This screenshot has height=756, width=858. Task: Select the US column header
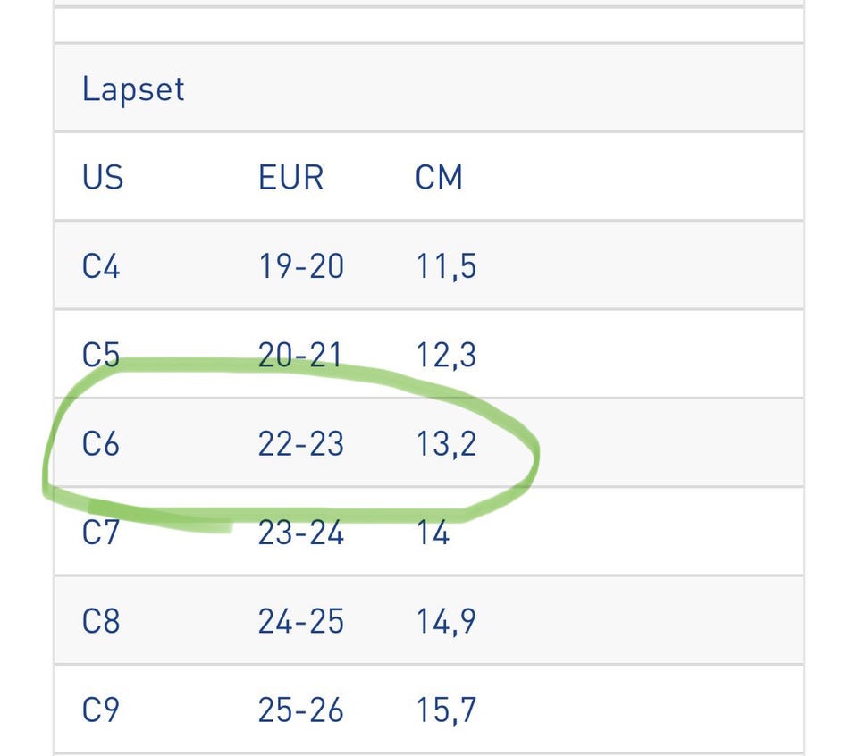pyautogui.click(x=103, y=177)
